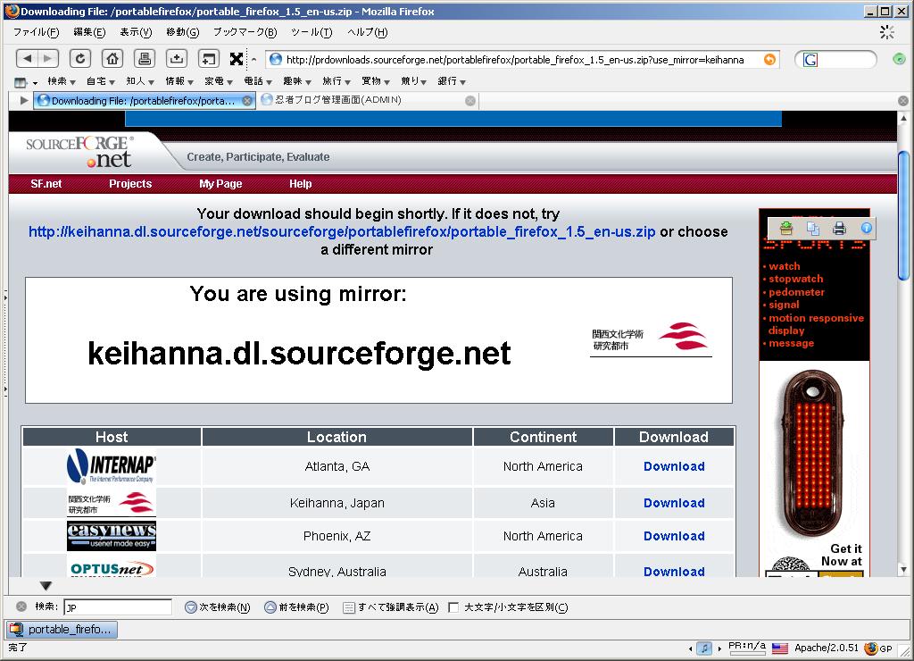Expand the 自宅 bookmark folder

click(100, 81)
